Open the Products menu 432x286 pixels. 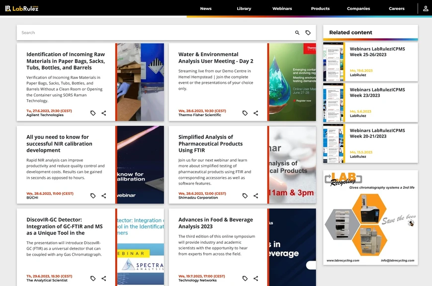pos(320,8)
